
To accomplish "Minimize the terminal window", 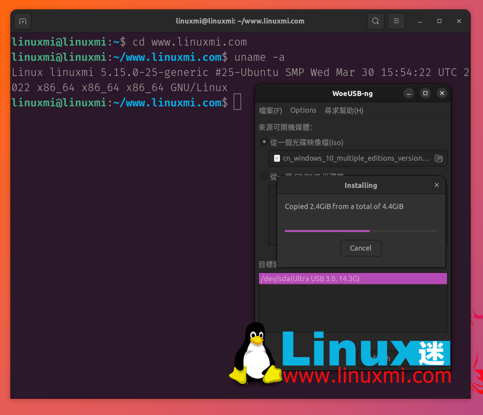I will click(x=419, y=21).
